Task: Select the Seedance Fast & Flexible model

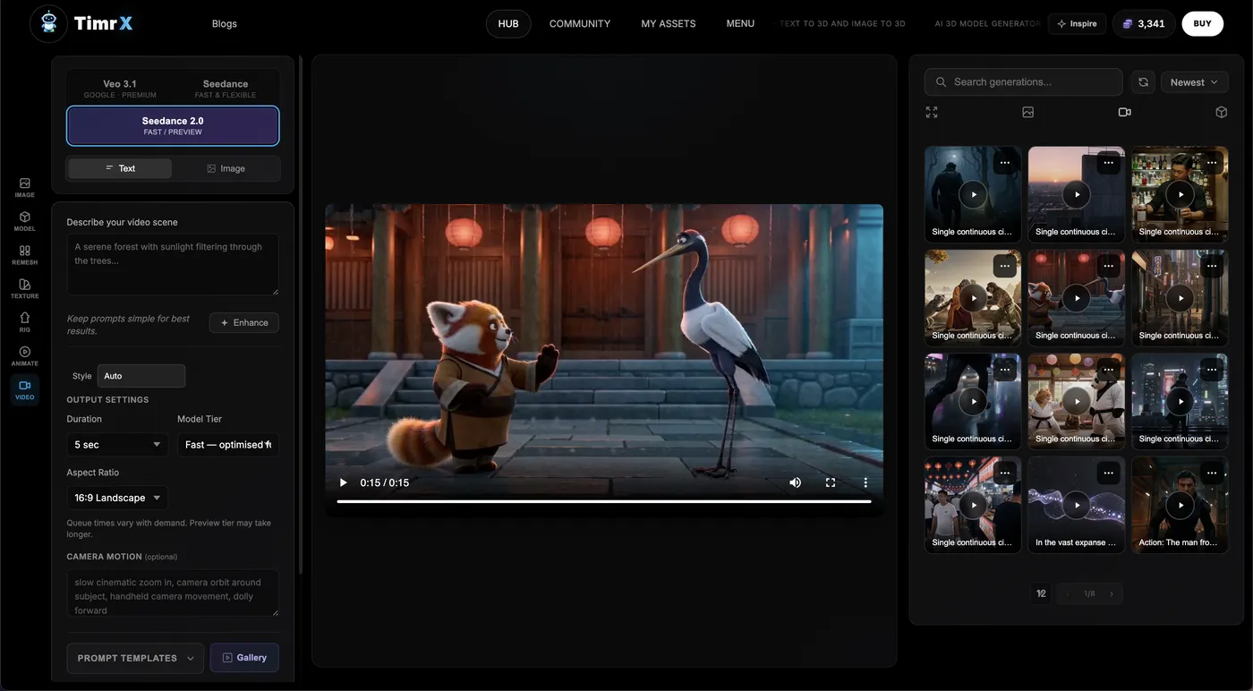Action: click(226, 89)
